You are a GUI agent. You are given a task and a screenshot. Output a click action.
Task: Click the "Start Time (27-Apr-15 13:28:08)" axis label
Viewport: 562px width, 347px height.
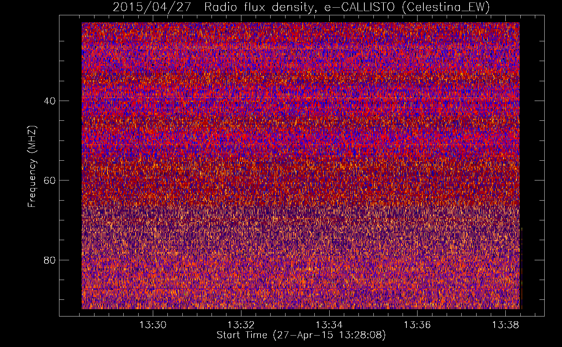(301, 335)
